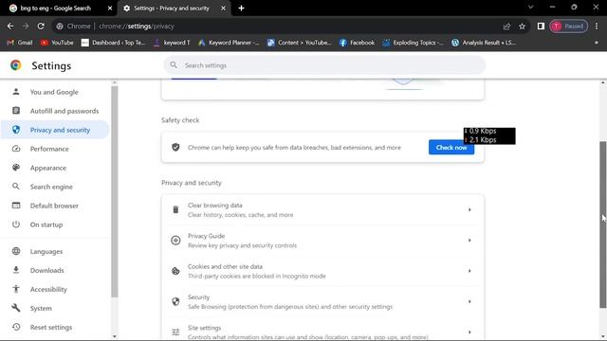Open Downloads settings
Viewport: 607px width, 341px height.
[x=54, y=270]
